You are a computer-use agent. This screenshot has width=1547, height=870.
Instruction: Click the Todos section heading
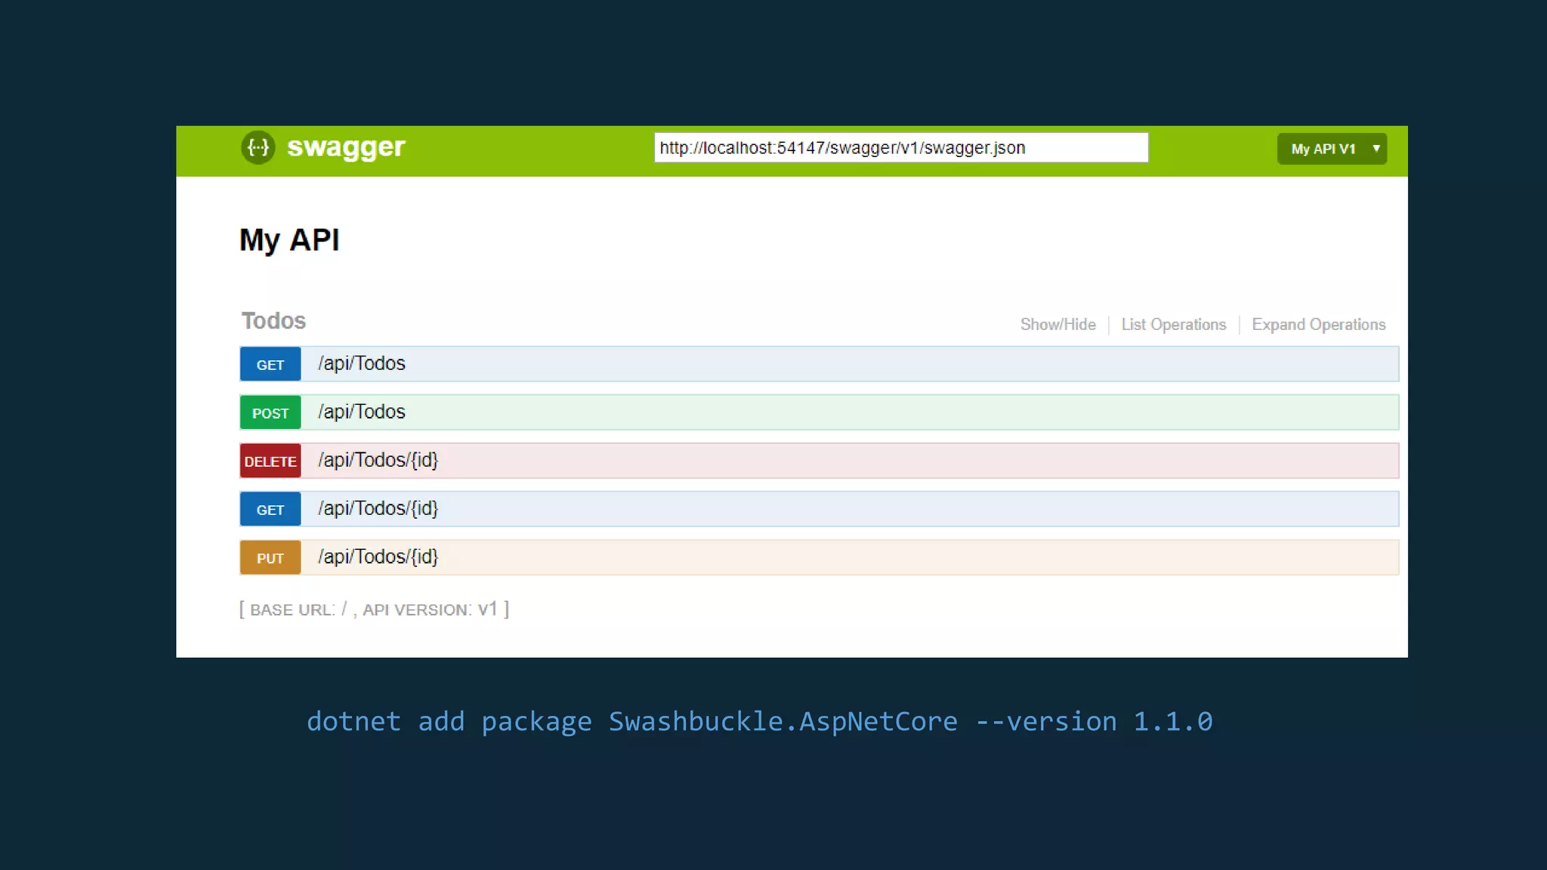click(x=273, y=321)
